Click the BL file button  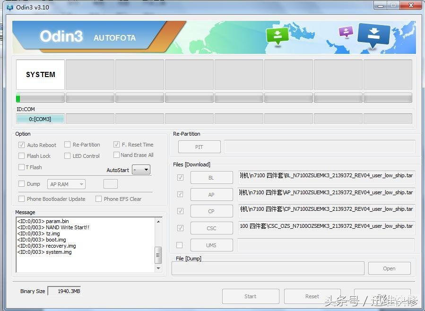[x=212, y=178]
